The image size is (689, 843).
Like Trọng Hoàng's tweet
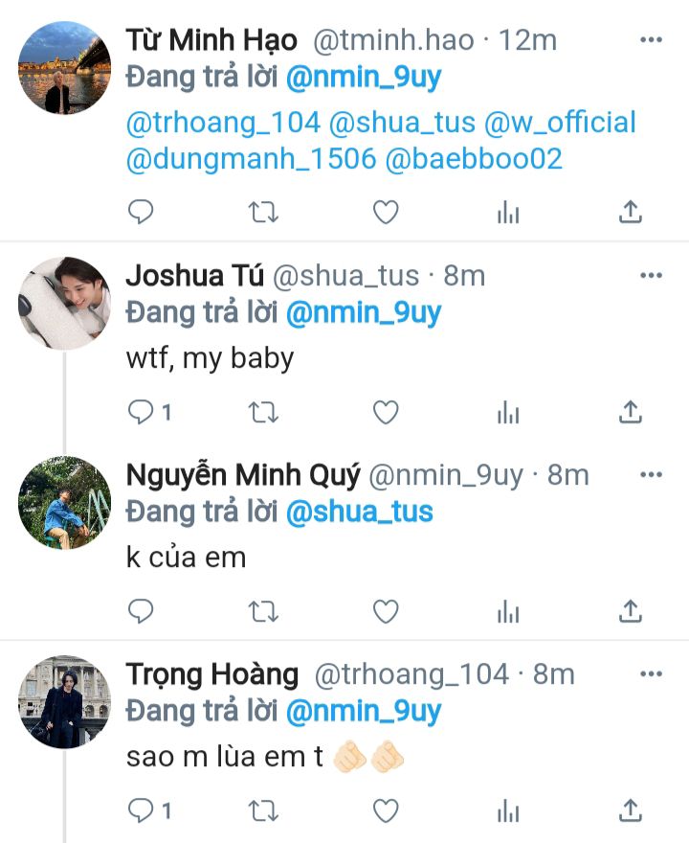coord(386,811)
